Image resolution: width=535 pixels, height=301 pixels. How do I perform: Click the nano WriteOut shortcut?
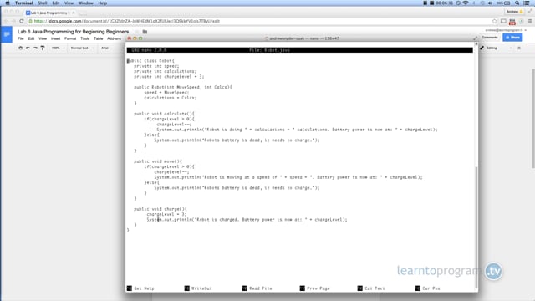[x=198, y=288]
